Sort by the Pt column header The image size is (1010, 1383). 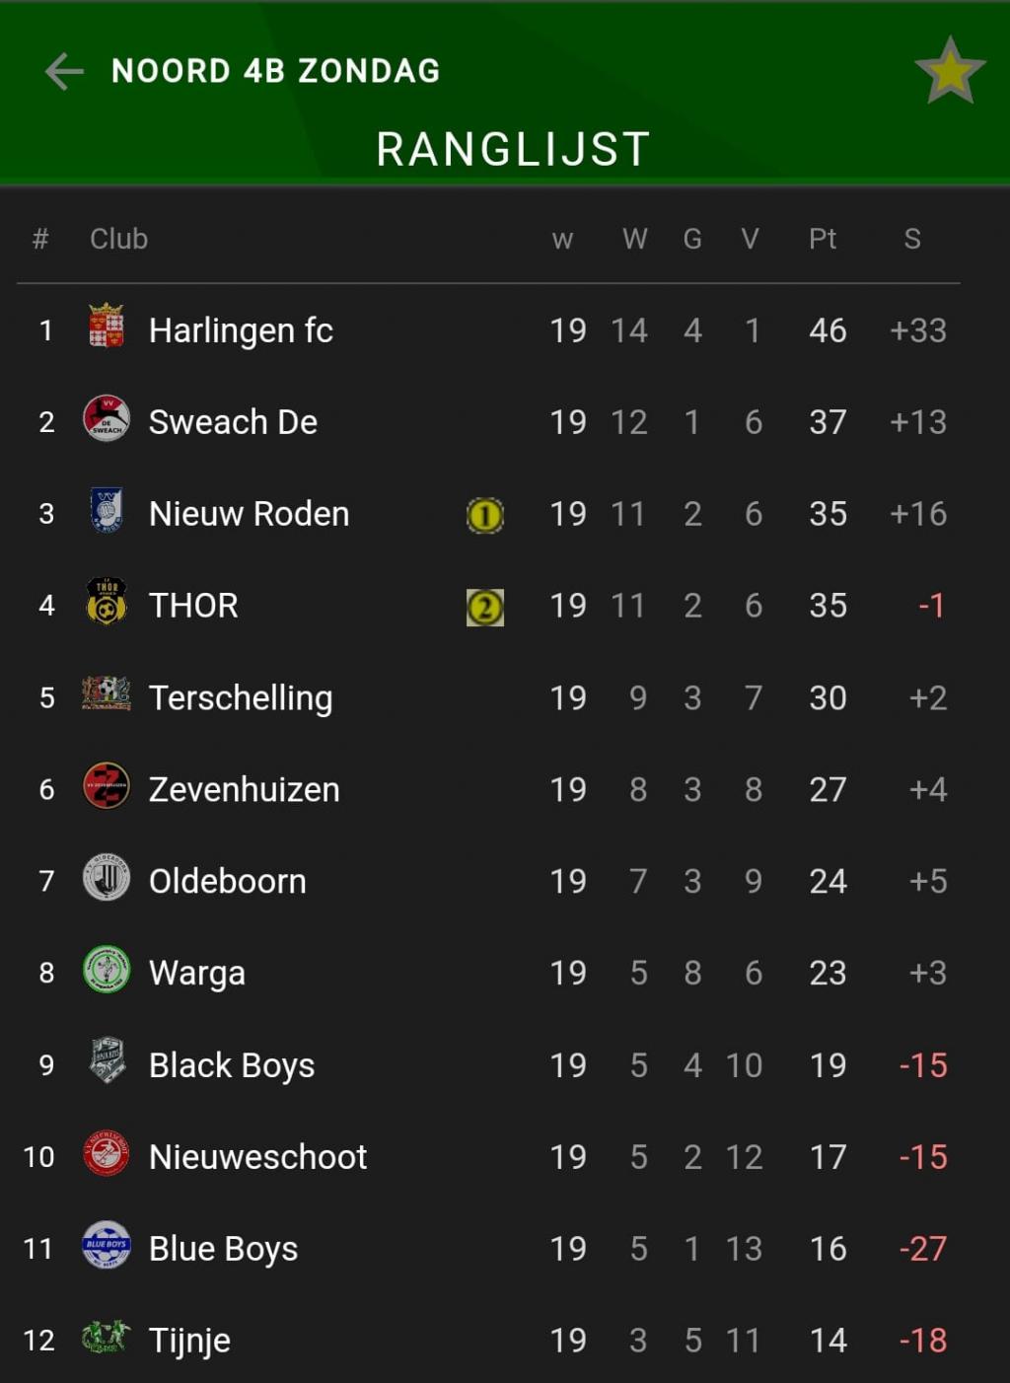pos(823,239)
